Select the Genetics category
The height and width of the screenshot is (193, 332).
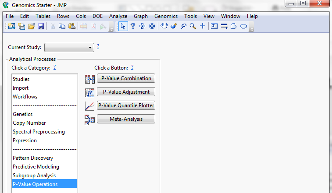point(44,114)
